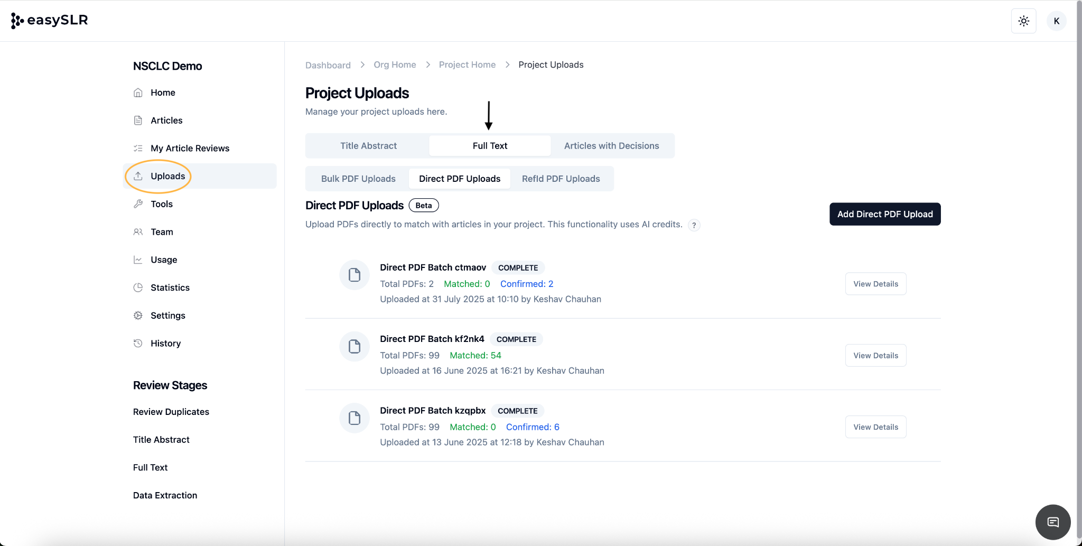Click the Settings gear icon
This screenshot has width=1082, height=546.
click(x=138, y=316)
